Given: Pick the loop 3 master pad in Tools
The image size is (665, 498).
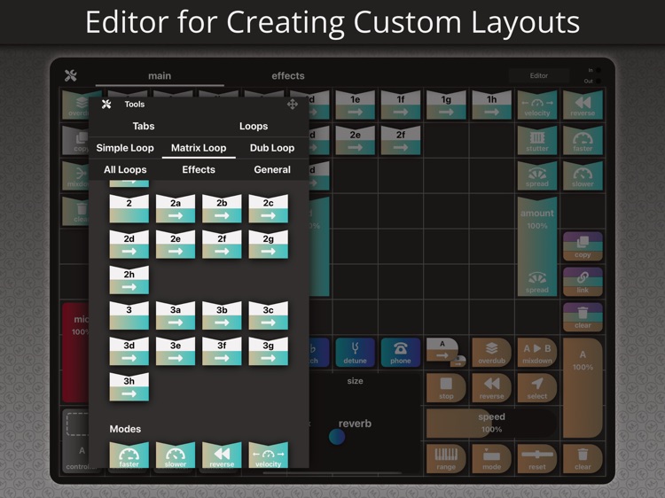Looking at the screenshot, I should (x=129, y=315).
